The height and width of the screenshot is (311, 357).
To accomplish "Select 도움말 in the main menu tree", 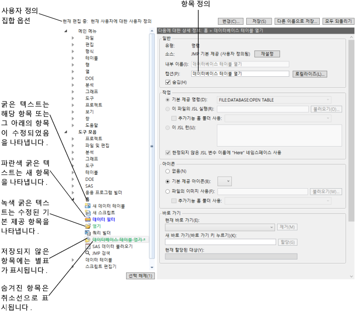I will click(91, 125).
